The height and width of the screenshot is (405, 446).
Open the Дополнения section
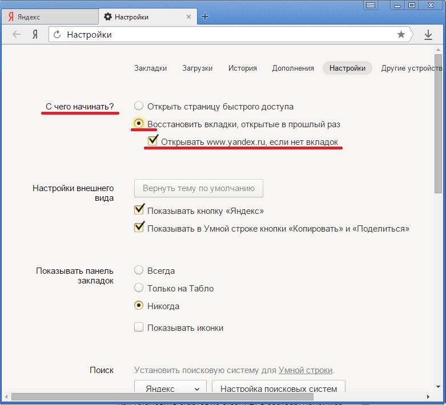[293, 68]
